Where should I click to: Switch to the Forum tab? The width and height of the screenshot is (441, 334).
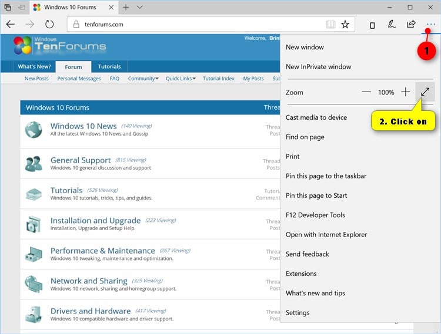click(x=73, y=67)
